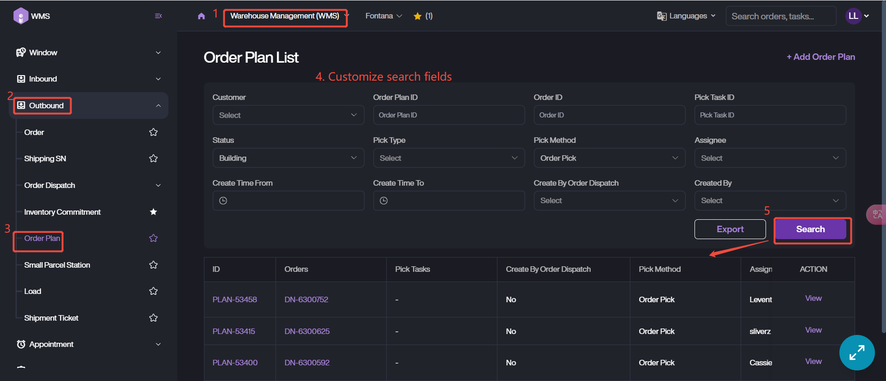
Task: Open Small Parcel Station menu item
Action: (x=57, y=265)
